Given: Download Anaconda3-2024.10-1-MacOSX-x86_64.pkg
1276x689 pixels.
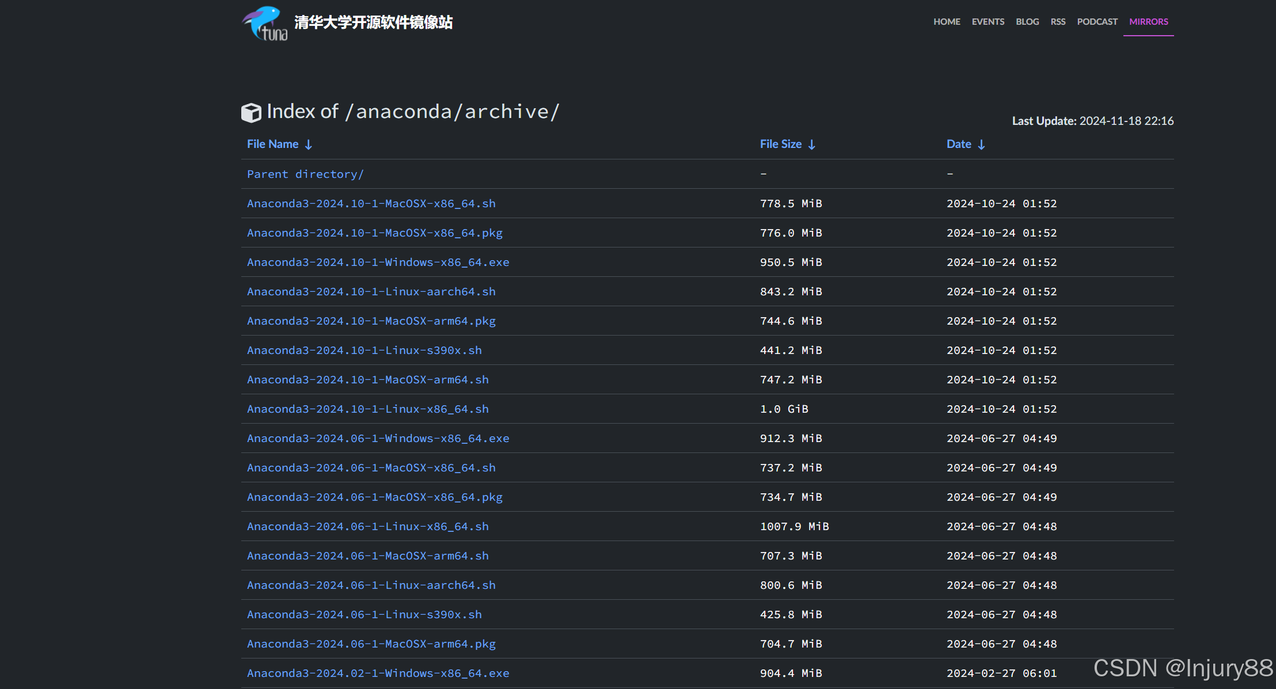Looking at the screenshot, I should click(x=375, y=233).
